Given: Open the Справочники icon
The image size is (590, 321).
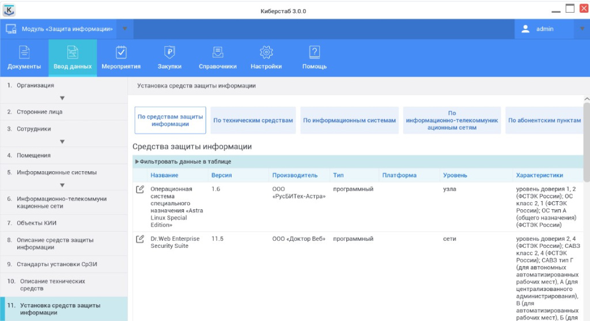Looking at the screenshot, I should pyautogui.click(x=218, y=52).
